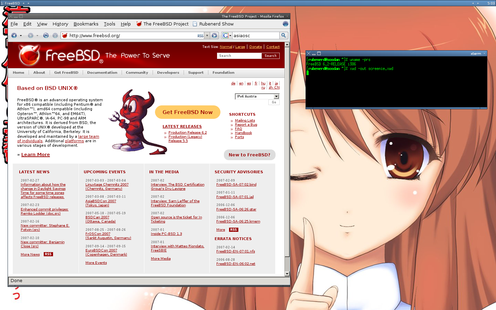The width and height of the screenshot is (496, 310).
Task: Expand the address bar URL history dropdown
Action: point(207,35)
